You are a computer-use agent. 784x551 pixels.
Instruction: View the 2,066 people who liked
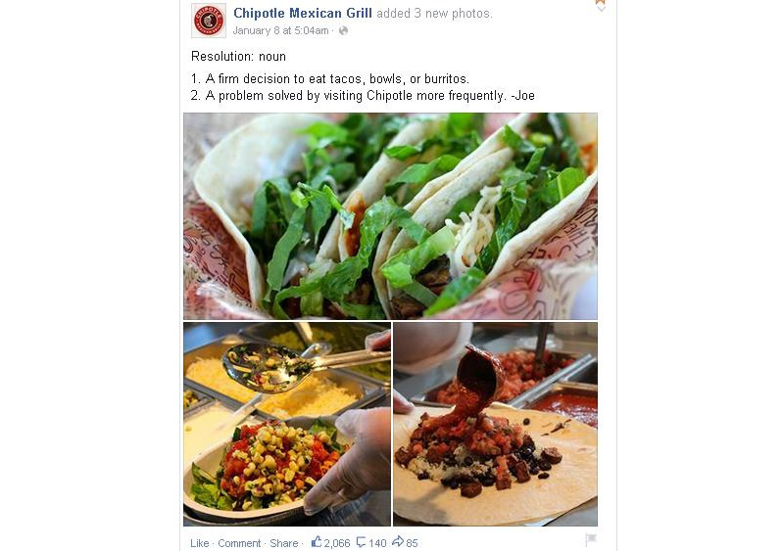337,543
